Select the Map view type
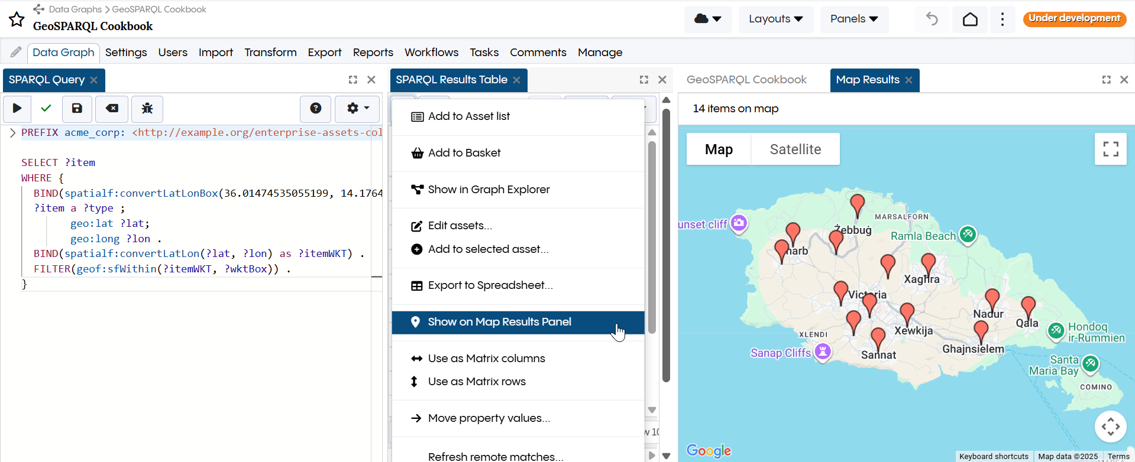The height and width of the screenshot is (462, 1135). tap(719, 149)
